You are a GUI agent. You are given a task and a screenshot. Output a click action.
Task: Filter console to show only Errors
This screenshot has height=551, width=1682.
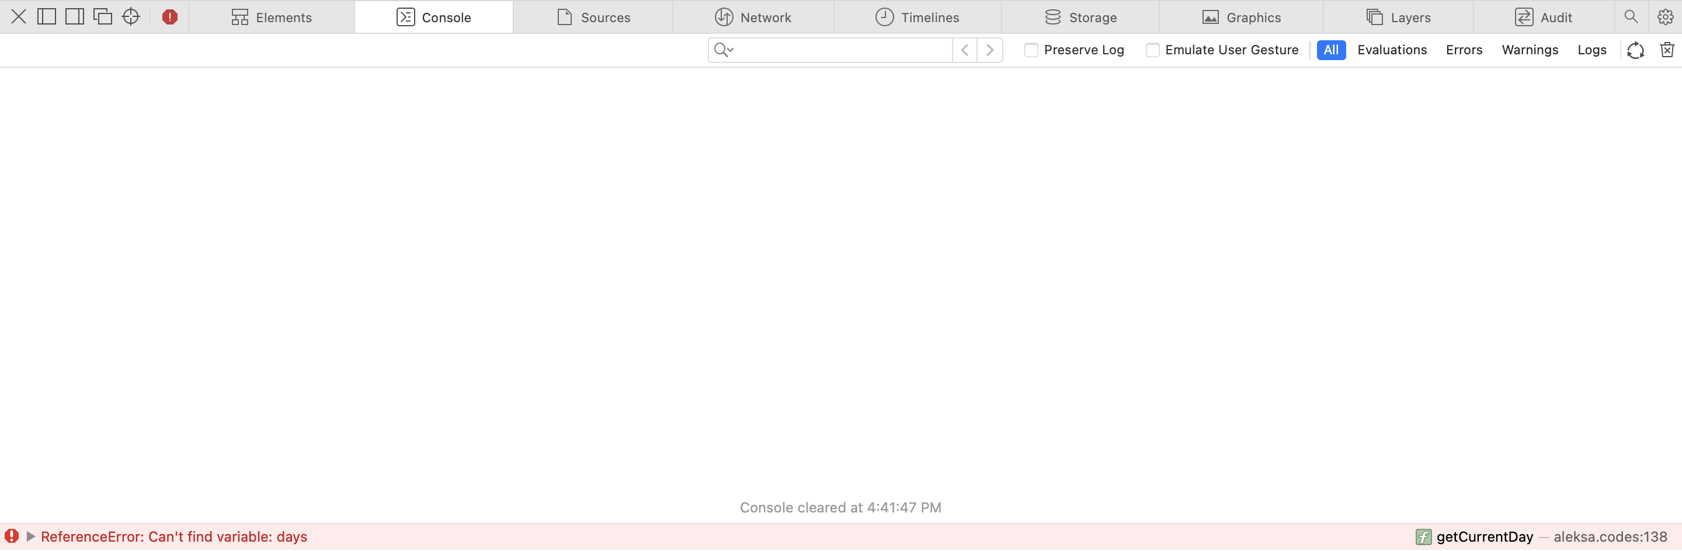click(1464, 50)
